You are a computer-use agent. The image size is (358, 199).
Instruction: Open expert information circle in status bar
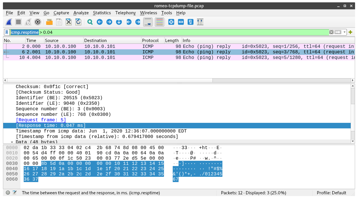(x=8, y=193)
